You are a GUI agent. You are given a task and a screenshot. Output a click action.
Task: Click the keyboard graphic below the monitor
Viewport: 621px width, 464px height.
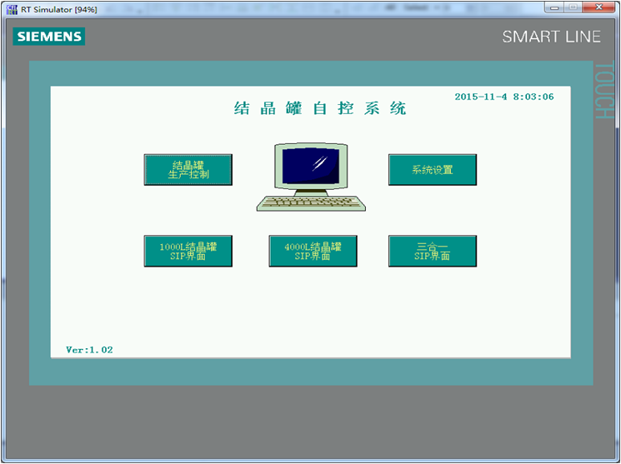(x=311, y=202)
